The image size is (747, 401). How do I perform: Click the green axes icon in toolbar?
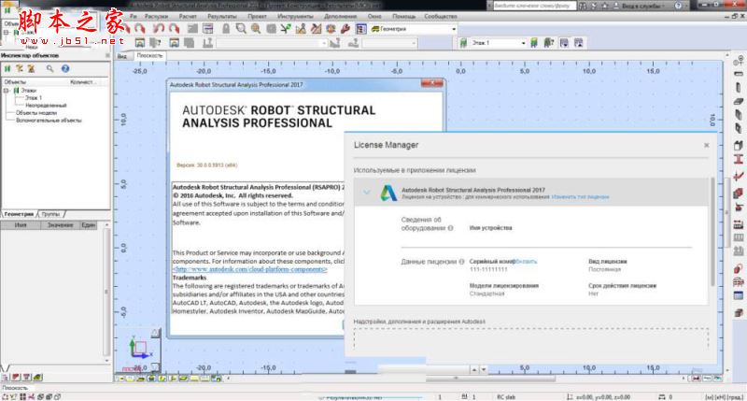(286, 29)
